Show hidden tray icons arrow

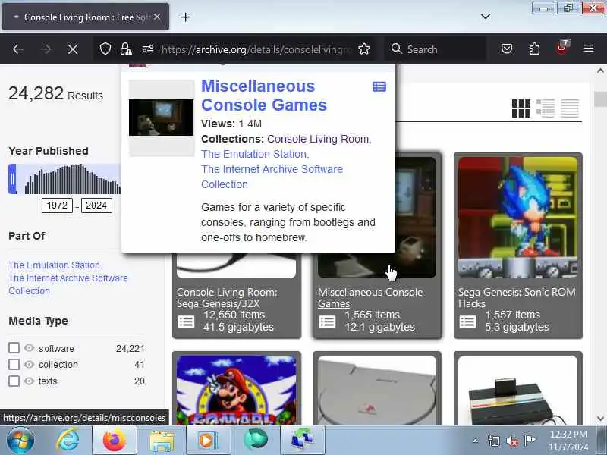(x=476, y=441)
